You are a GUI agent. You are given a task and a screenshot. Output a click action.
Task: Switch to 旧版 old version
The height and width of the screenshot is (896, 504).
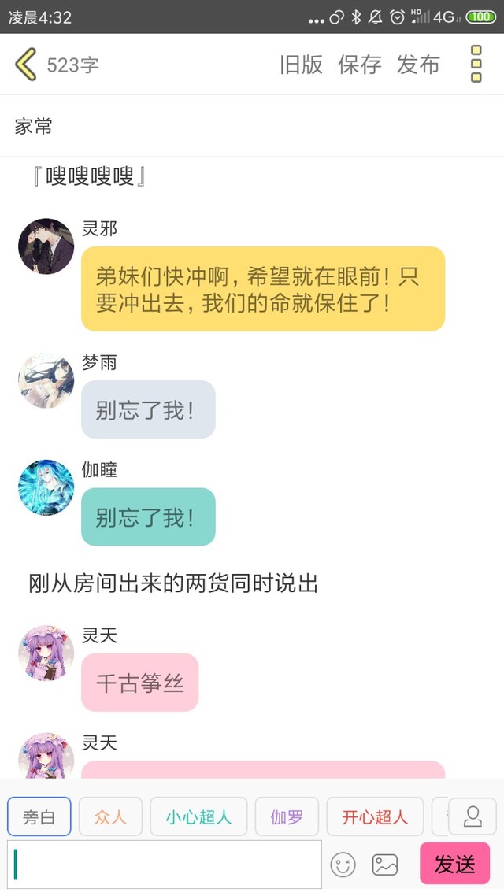(301, 65)
